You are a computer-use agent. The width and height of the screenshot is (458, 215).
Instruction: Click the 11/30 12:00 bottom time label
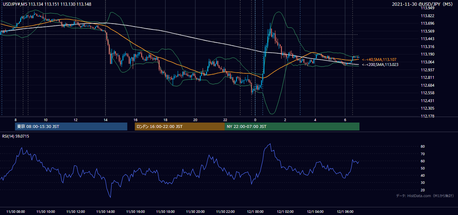point(76,212)
